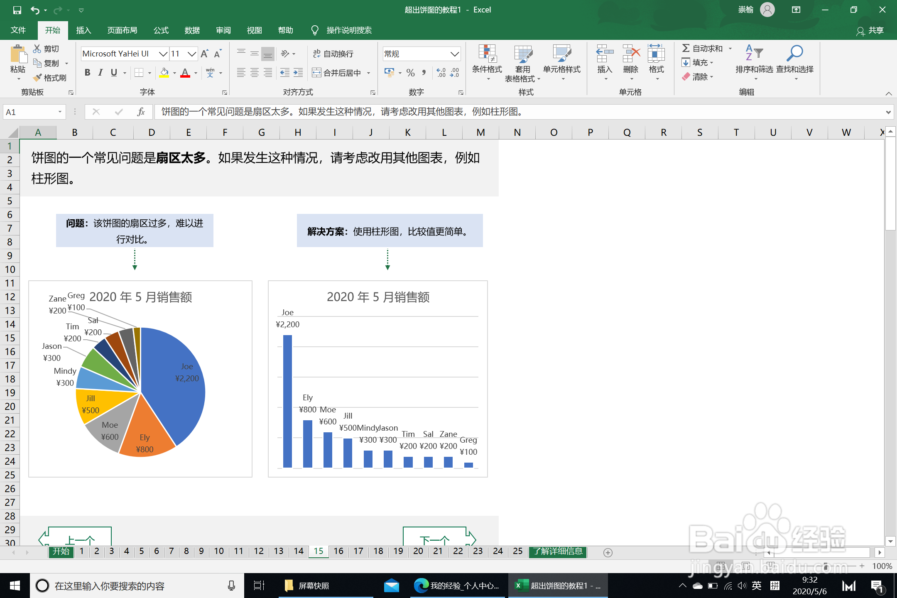Click the Format Painter brush icon
897x598 pixels.
(38, 78)
